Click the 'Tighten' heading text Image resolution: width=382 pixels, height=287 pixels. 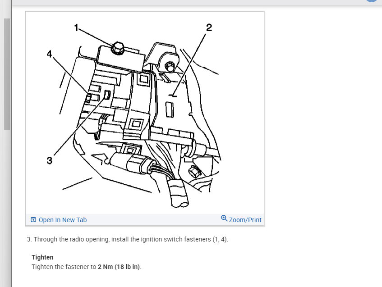pyautogui.click(x=42, y=257)
